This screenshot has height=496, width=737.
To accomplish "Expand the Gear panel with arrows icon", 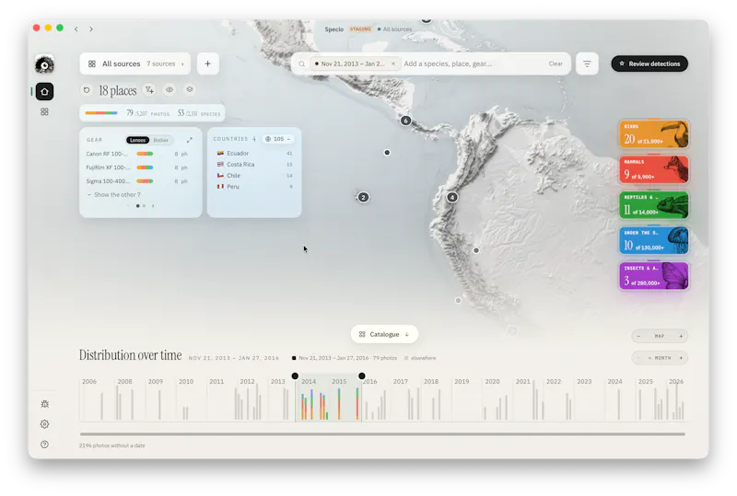I will click(x=190, y=140).
